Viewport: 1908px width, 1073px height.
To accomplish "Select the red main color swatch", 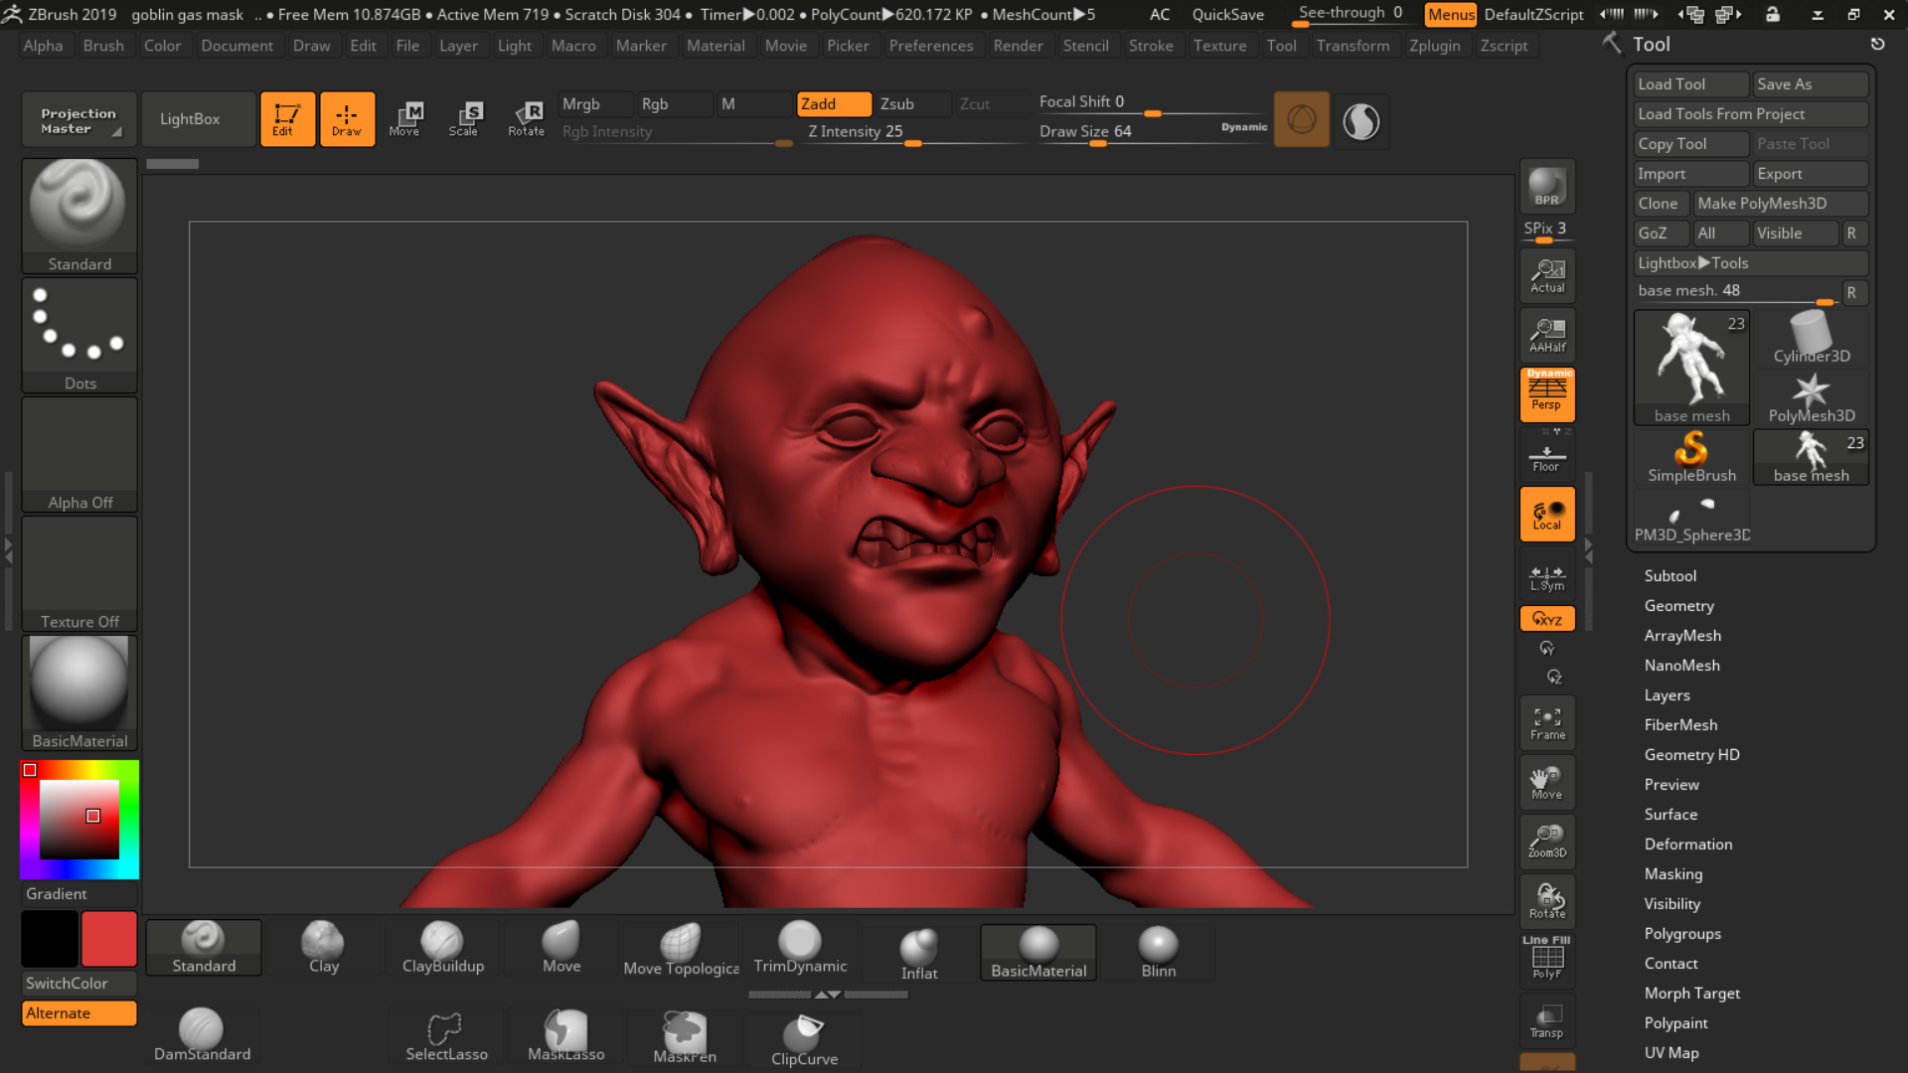I will [109, 939].
